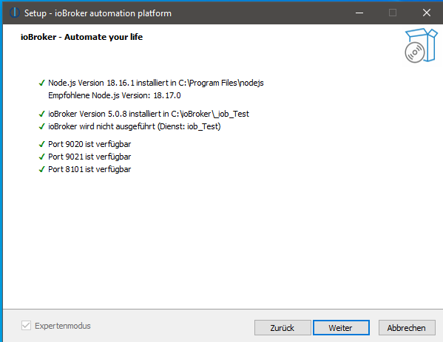Click title 'Setup - ioBroker automation platform'
Screen dimensions: 443x342
pos(98,13)
